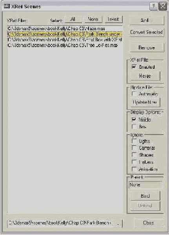The height and width of the screenshot is (235, 169).
Task: Select the Tree Lo-Res.max file entry
Action: click(x=65, y=45)
